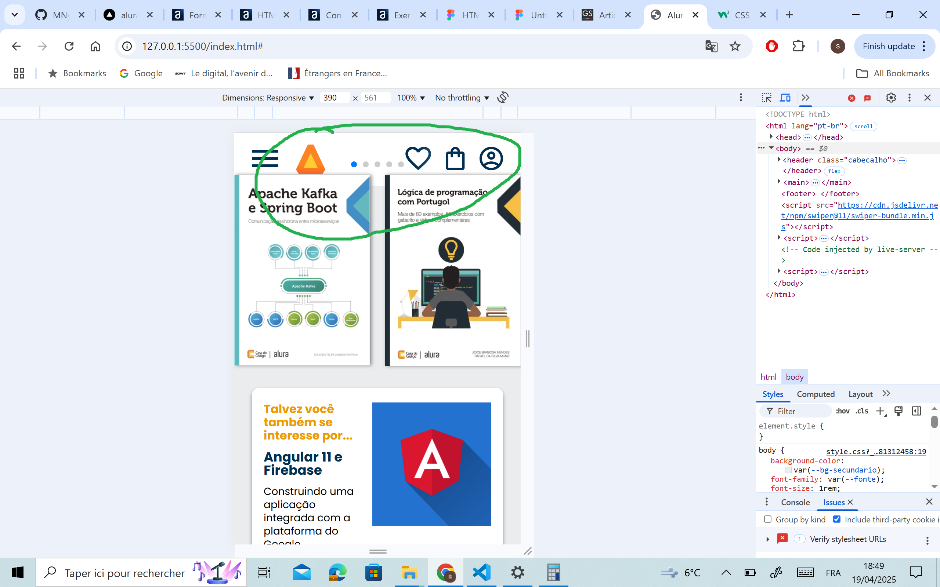Screen dimensions: 940x587
Task: Open device toolbar more options
Action: (741, 98)
